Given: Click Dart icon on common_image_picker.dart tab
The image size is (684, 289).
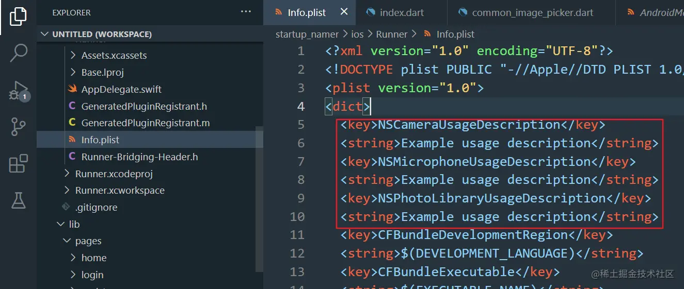Looking at the screenshot, I should point(463,12).
